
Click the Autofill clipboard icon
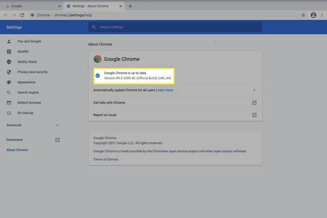(x=9, y=51)
